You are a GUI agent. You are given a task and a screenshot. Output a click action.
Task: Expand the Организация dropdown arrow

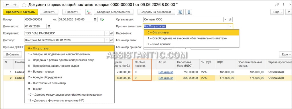(226, 19)
